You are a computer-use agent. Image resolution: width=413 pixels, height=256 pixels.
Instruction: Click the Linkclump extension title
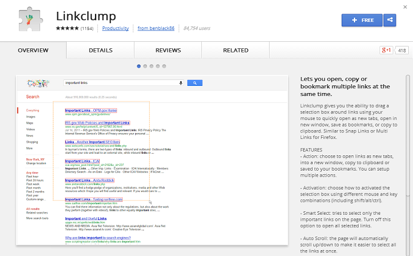[x=86, y=16]
